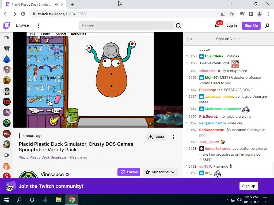Screen dimensions: 274x205
Task: Share this page from the address bar icon
Action: [x=223, y=14]
